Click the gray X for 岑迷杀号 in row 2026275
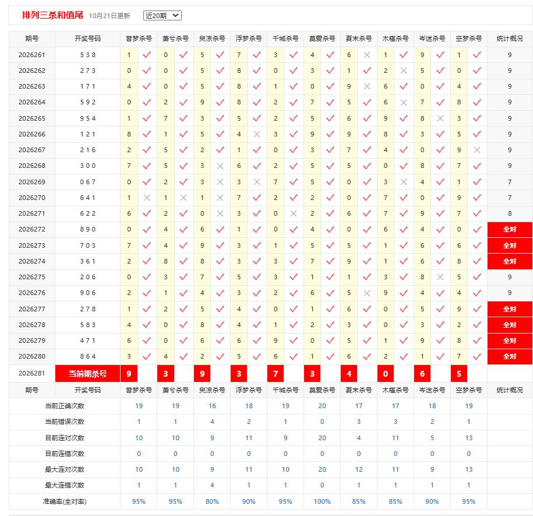Image resolution: width=533 pixels, height=516 pixels. point(440,277)
